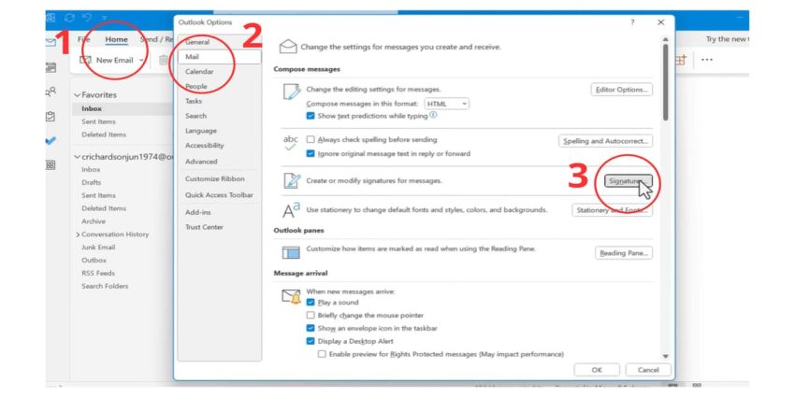This screenshot has width=795, height=397.
Task: Click the abc spell-check icon
Action: coord(291,144)
